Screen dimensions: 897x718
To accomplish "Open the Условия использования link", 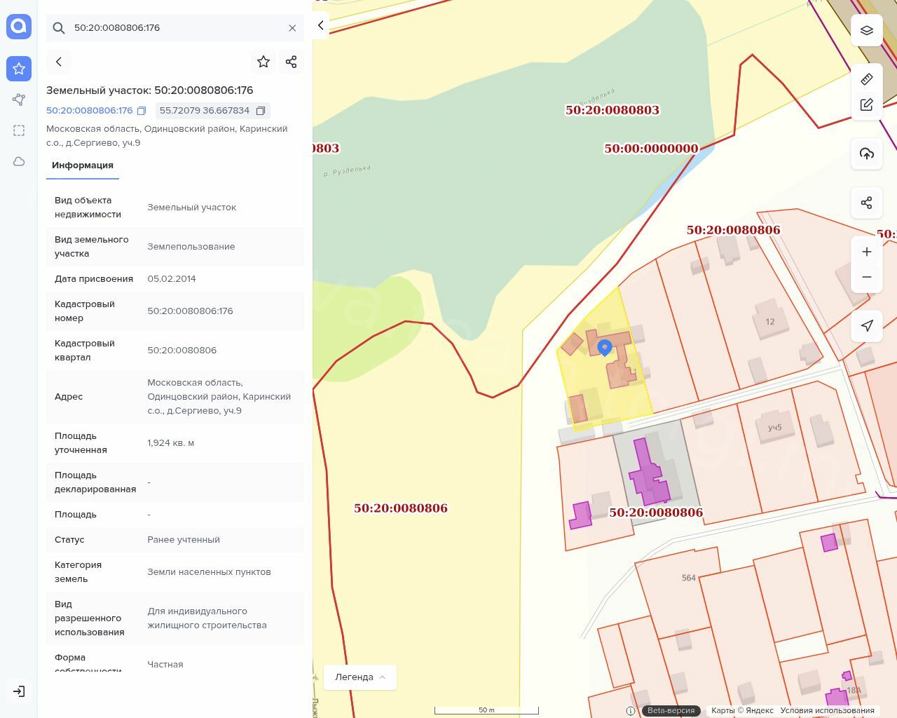I will pos(827,710).
